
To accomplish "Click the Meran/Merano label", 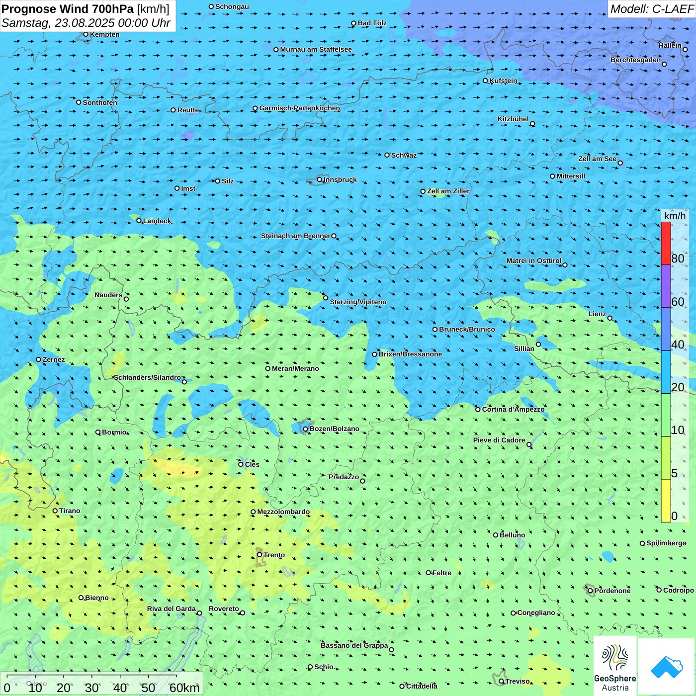I will tap(295, 368).
